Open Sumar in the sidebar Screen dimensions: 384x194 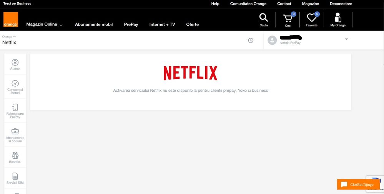click(x=15, y=65)
